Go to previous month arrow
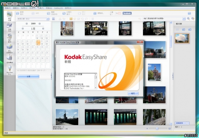Image resolution: width=199 pixels, height=138 pixels. tap(23, 28)
